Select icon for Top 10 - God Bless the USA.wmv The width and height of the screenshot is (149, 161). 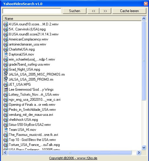6,140
